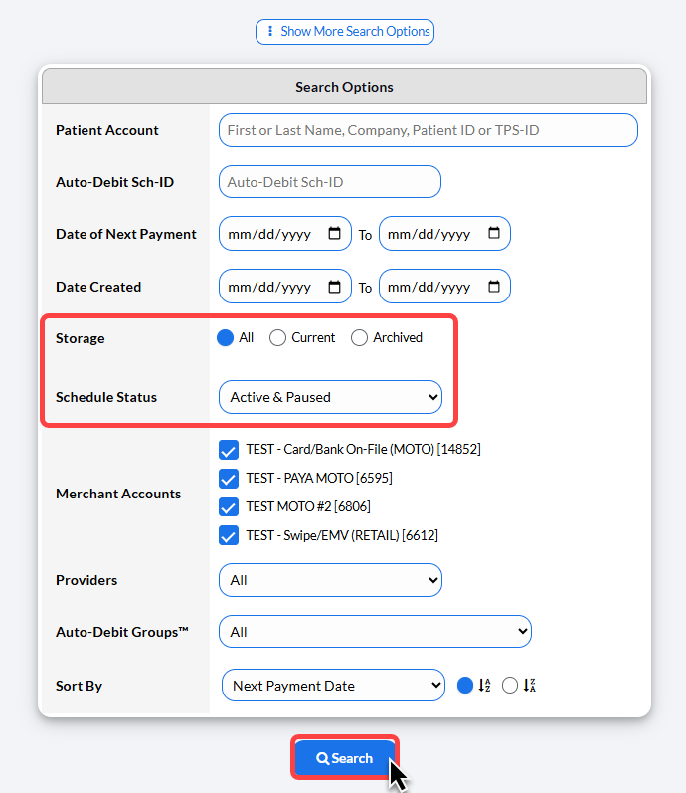
Task: Select the Archived storage radio button
Action: tap(359, 338)
